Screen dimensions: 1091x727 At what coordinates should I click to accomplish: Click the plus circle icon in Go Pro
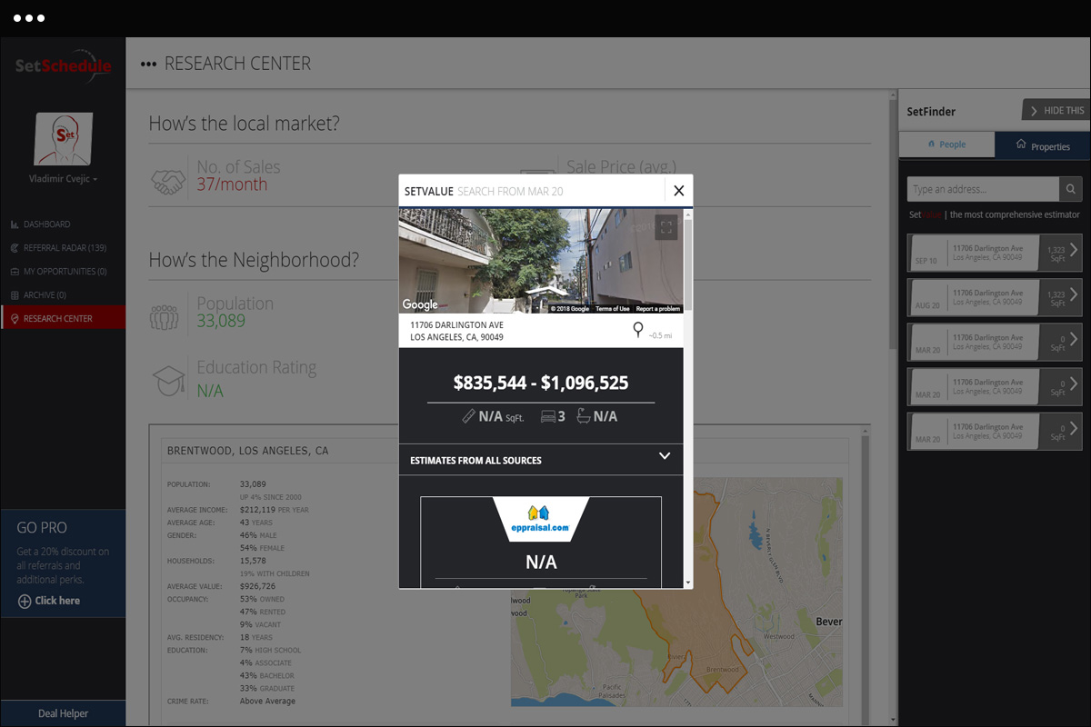[25, 601]
